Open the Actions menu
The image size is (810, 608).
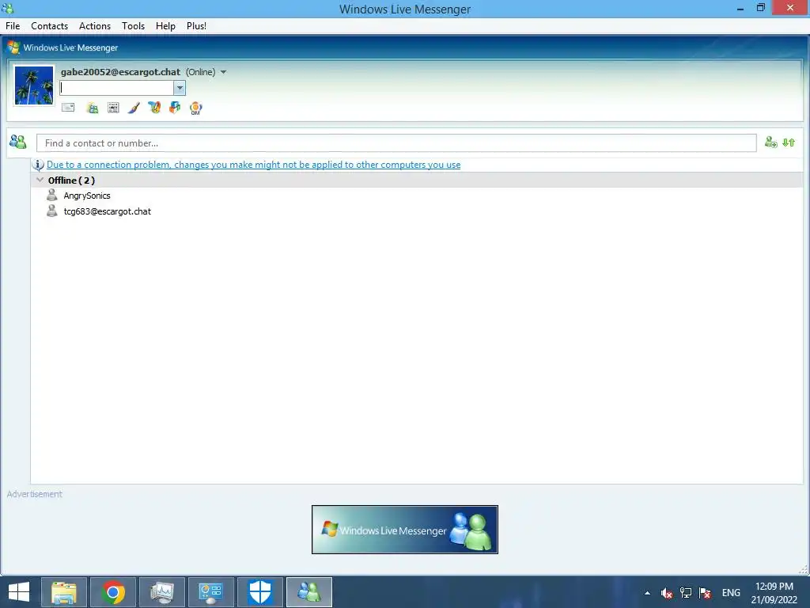tap(95, 26)
